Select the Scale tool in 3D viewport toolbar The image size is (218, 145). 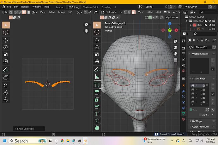97,55
